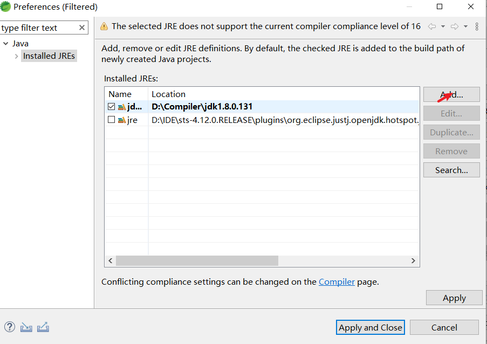Expand the Installed JREs tree node
This screenshot has width=487, height=344.
(x=16, y=56)
